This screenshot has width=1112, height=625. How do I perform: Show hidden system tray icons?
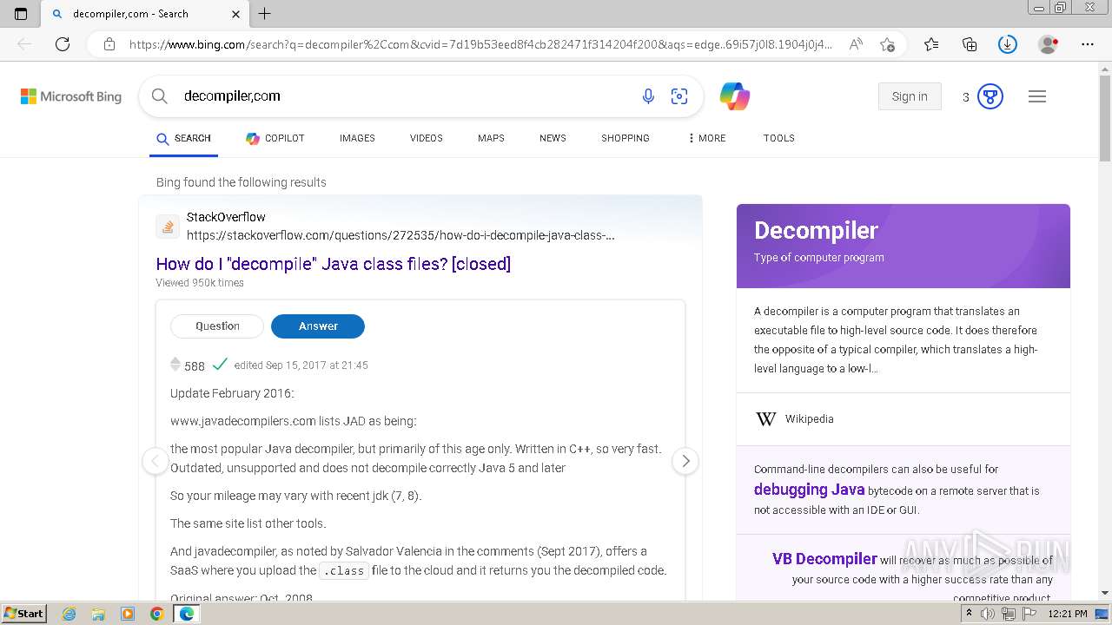pos(969,614)
